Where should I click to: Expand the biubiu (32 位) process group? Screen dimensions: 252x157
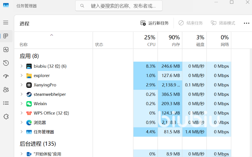(21, 66)
